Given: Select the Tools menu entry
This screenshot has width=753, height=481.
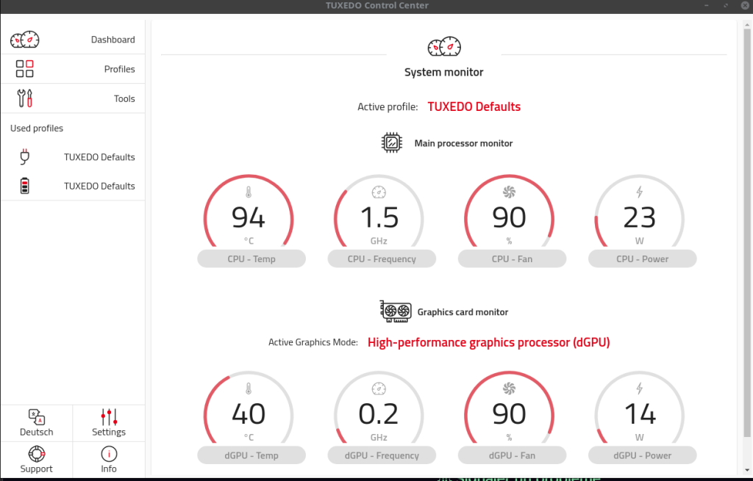Looking at the screenshot, I should [x=124, y=98].
